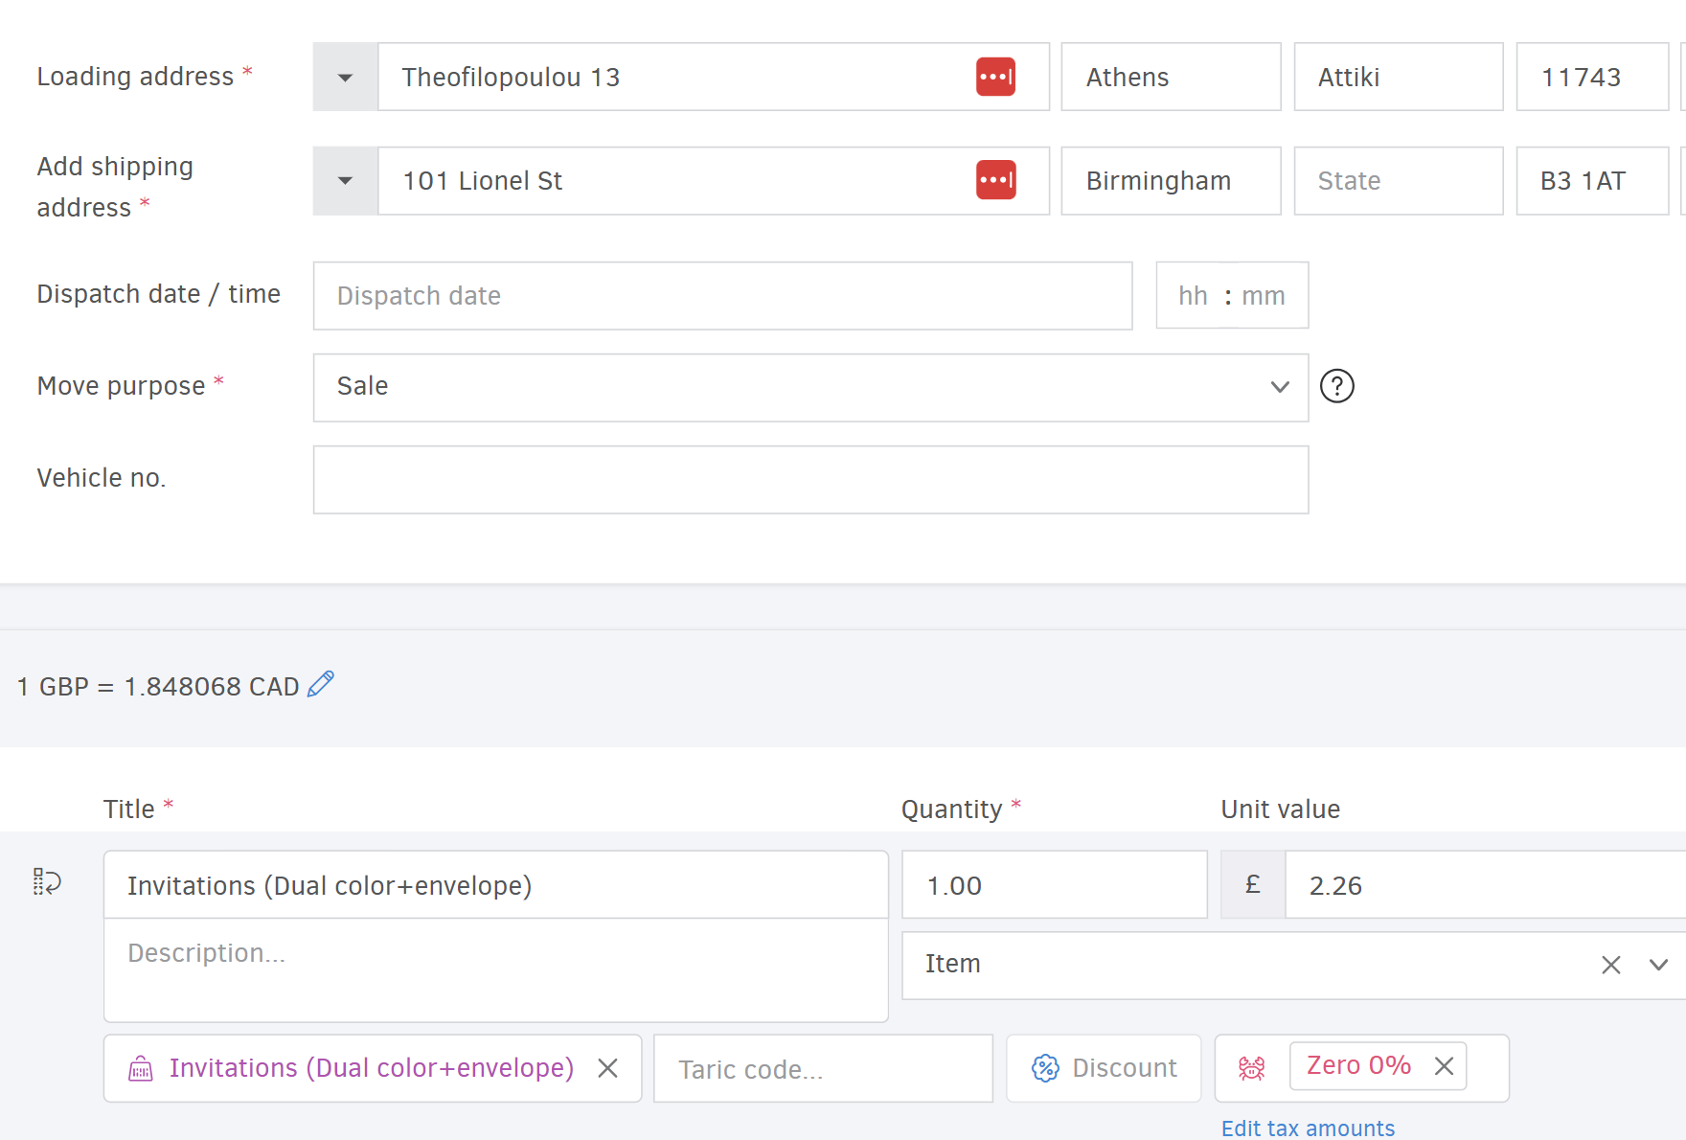Clear the Item unit selection

(x=1611, y=965)
